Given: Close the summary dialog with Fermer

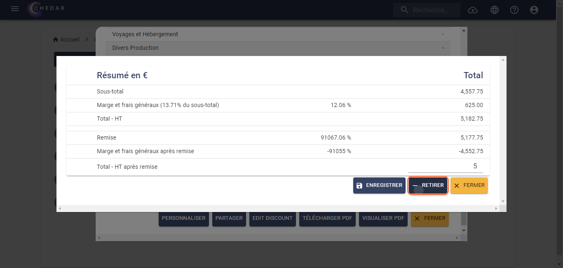Looking at the screenshot, I should point(469,186).
